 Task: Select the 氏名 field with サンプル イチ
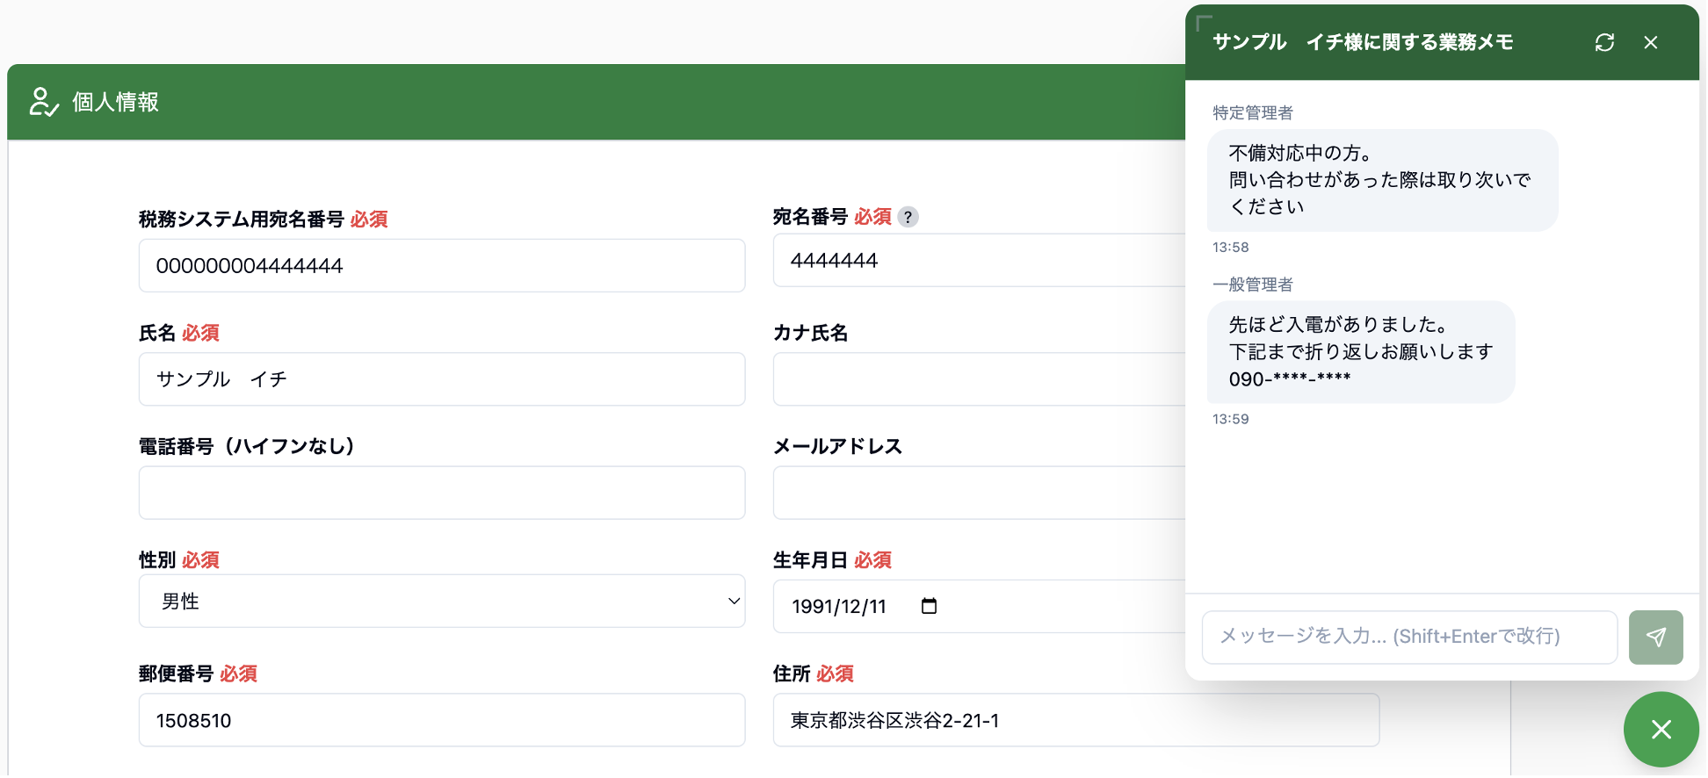441,379
